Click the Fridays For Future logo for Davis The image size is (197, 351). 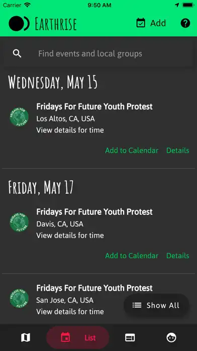tap(19, 222)
